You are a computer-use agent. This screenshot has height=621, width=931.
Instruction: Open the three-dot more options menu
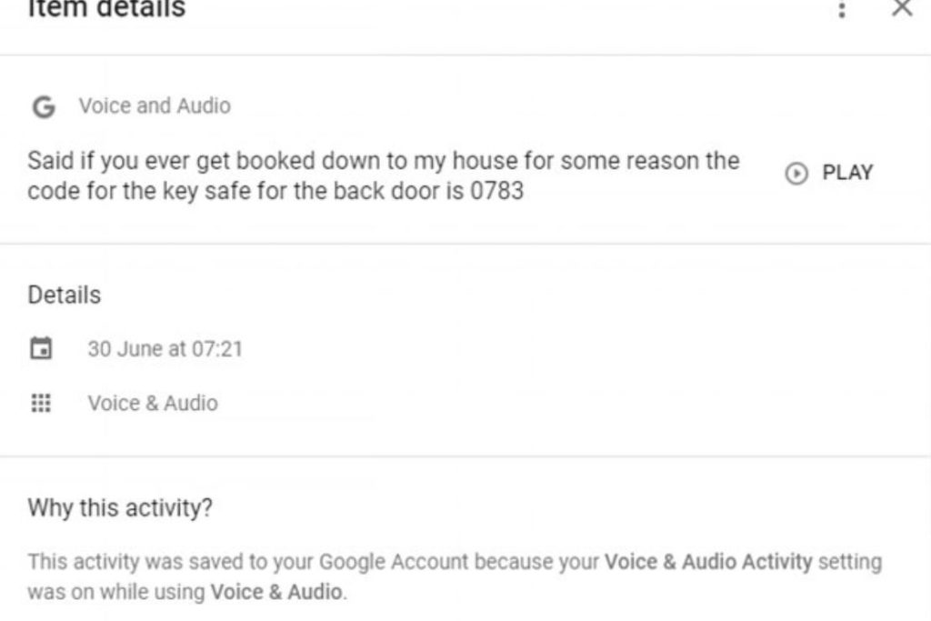point(843,10)
